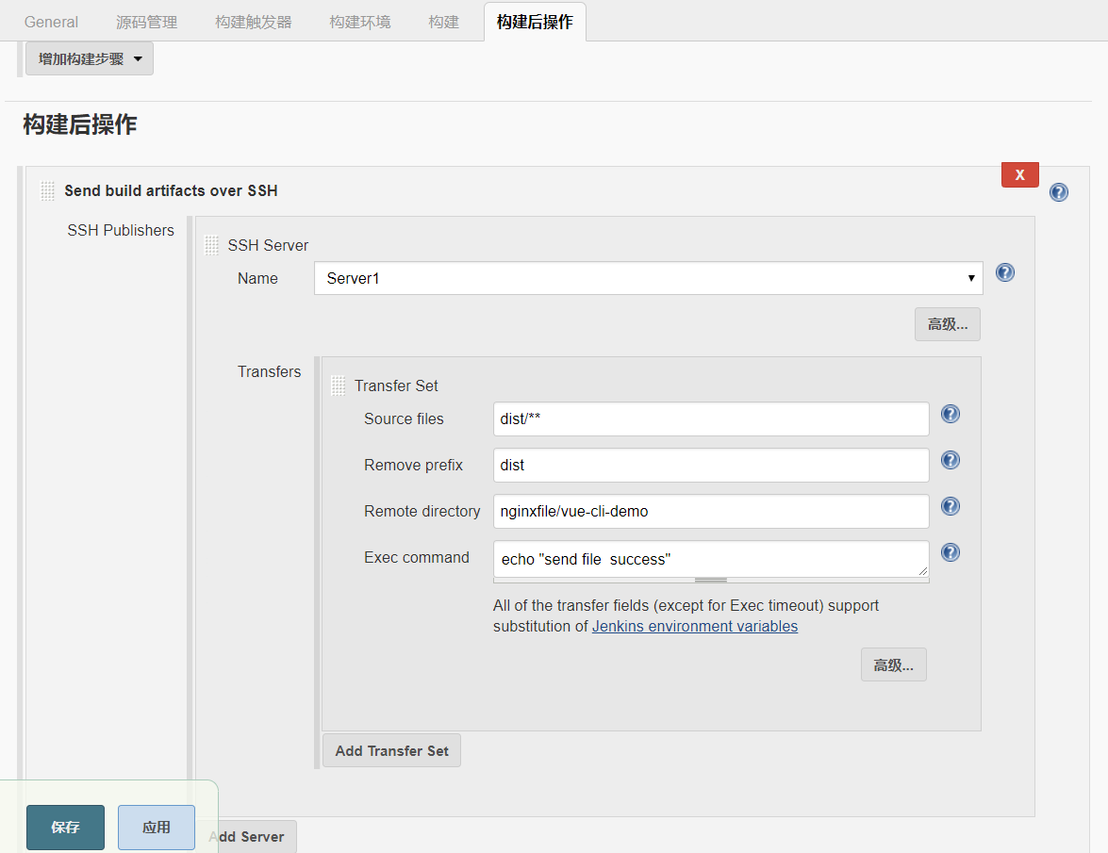Click drag handle beside SSH Server
Image resolution: width=1108 pixels, height=853 pixels.
click(x=211, y=245)
